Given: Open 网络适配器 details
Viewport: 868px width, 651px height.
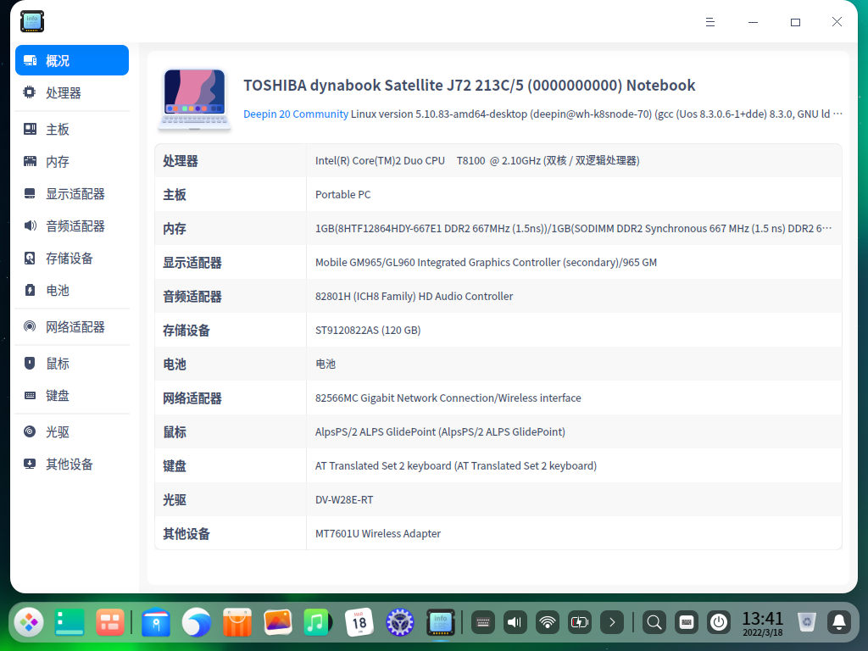Looking at the screenshot, I should (72, 326).
